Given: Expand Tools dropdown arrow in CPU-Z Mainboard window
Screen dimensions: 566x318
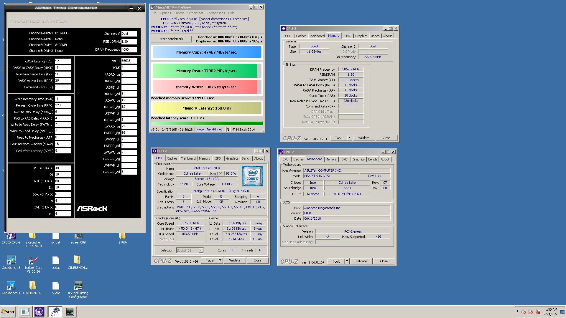Looking at the screenshot, I should (x=347, y=261).
